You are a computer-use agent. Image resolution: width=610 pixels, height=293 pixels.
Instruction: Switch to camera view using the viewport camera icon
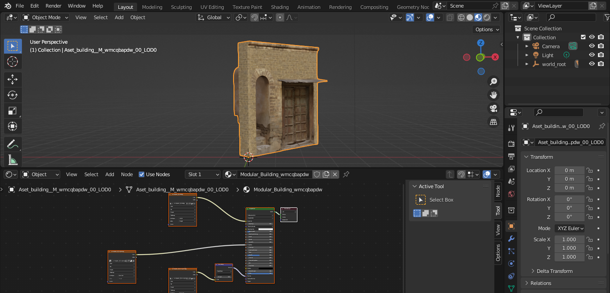point(493,108)
